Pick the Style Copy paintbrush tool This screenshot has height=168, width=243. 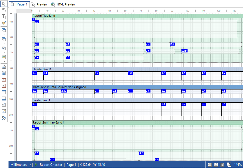click(x=4, y=23)
